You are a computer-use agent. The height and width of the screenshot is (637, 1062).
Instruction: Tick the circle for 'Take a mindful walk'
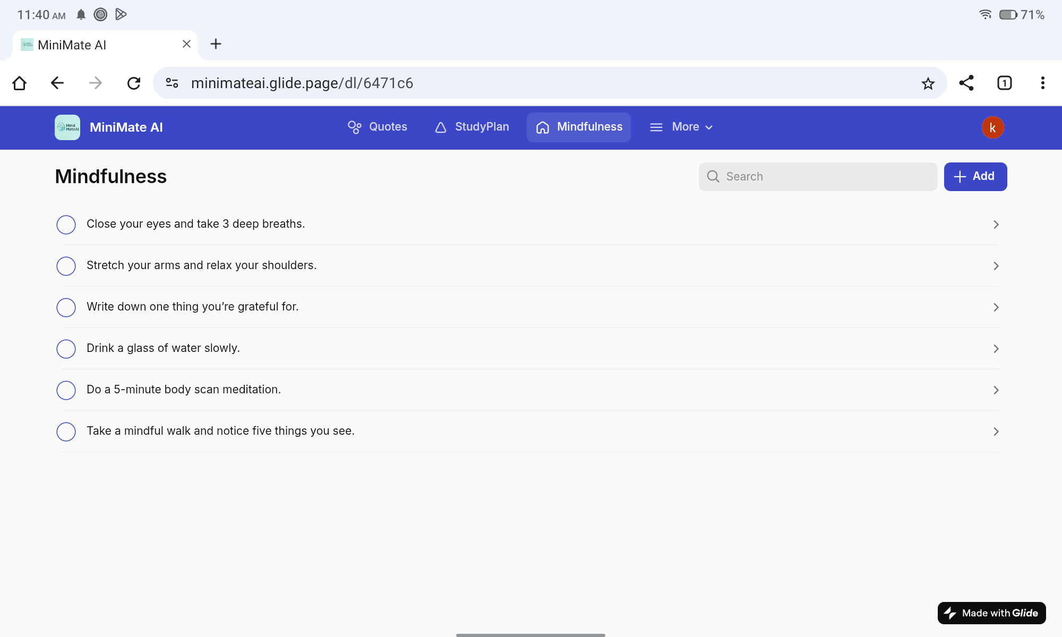(66, 432)
